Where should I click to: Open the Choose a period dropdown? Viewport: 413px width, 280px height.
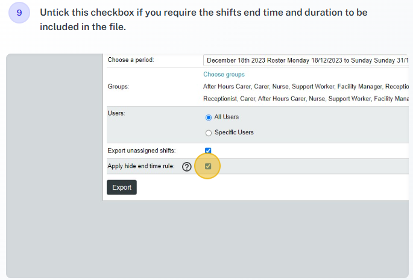(x=306, y=60)
